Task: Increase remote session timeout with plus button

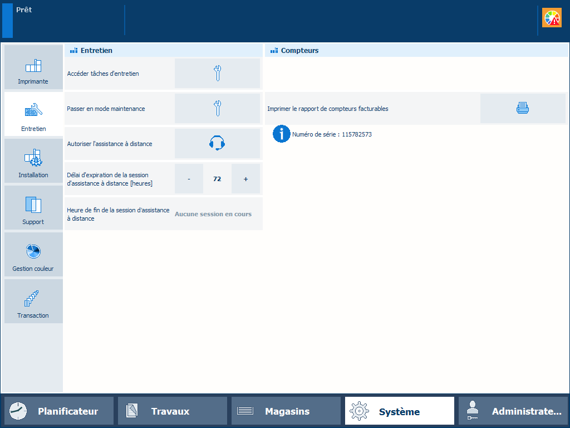Action: [245, 179]
